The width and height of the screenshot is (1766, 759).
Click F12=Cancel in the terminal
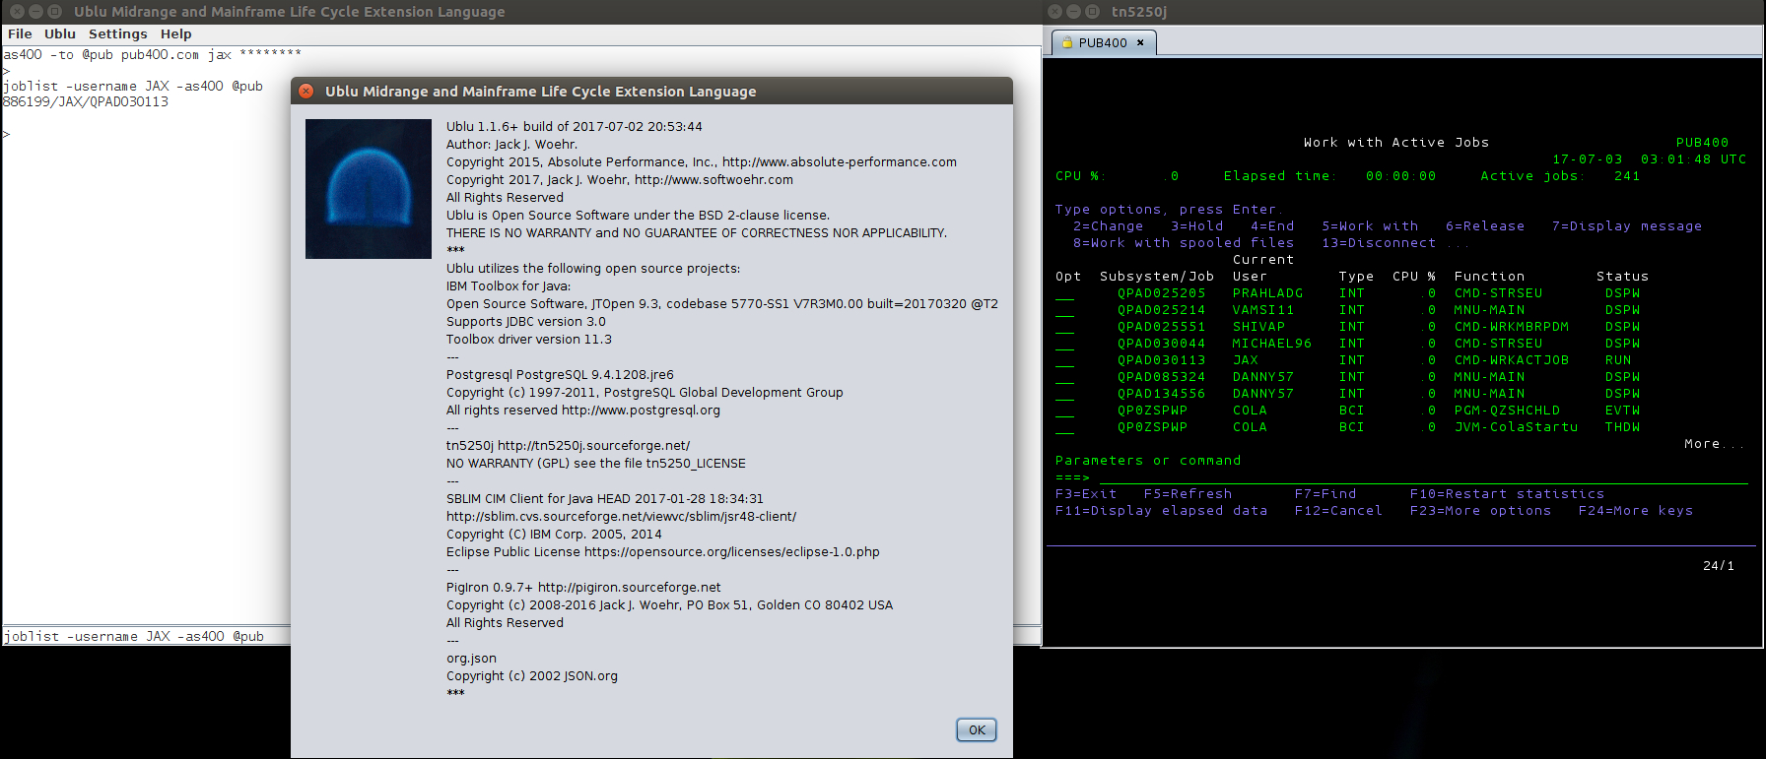(x=1338, y=511)
